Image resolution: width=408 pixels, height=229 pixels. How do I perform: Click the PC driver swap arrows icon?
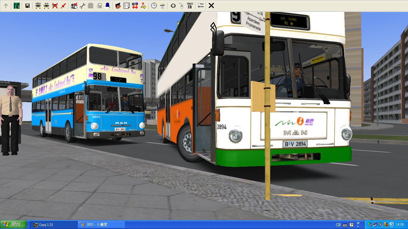tap(135, 6)
